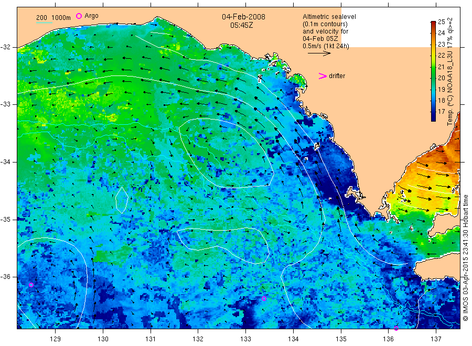Image resolution: width=472 pixels, height=346 pixels.
Task: Click the latitude label -35
Action: click(5, 219)
